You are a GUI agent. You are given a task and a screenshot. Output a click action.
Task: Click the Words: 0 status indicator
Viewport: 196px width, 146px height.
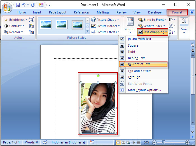[x=31, y=142]
